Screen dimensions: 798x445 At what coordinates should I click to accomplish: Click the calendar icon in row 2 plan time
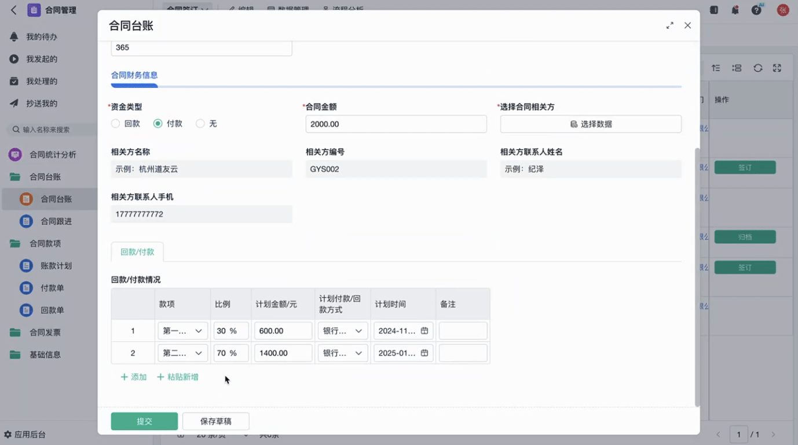pos(424,353)
